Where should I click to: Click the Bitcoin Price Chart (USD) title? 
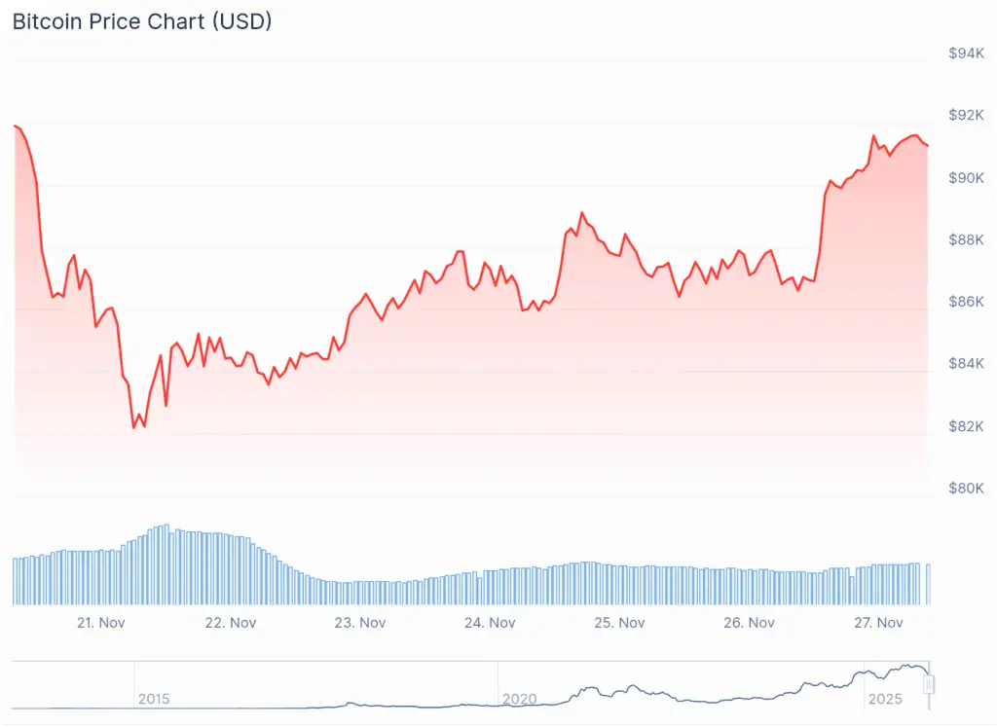click(142, 21)
